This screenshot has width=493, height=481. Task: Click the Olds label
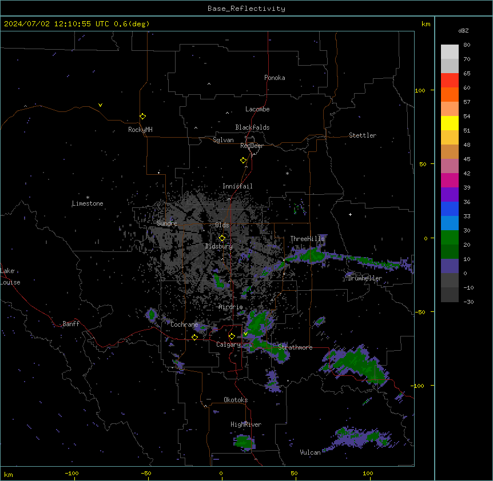[x=222, y=225]
